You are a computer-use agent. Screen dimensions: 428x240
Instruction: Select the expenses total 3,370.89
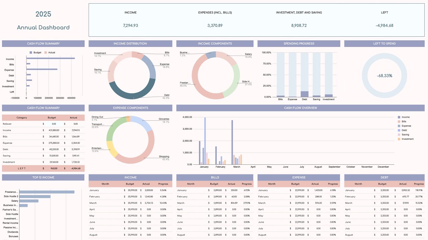click(215, 26)
